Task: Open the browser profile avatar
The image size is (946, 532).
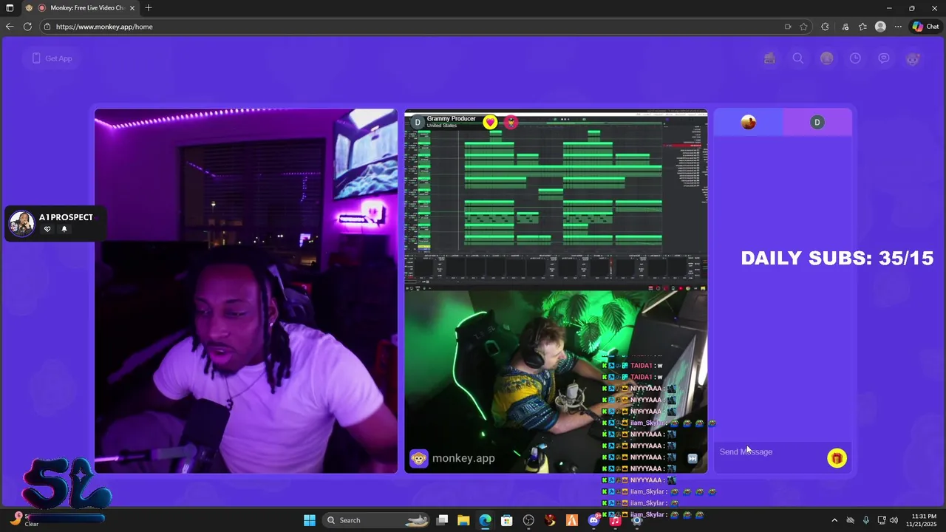Action: click(880, 27)
